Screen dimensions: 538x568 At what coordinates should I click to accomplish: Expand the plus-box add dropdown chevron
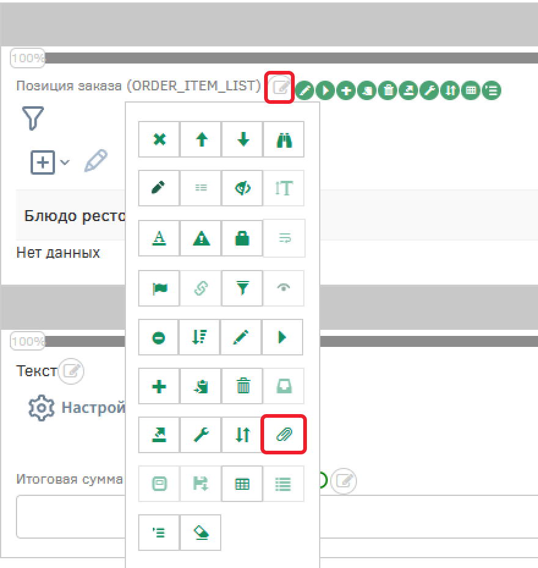coord(65,162)
